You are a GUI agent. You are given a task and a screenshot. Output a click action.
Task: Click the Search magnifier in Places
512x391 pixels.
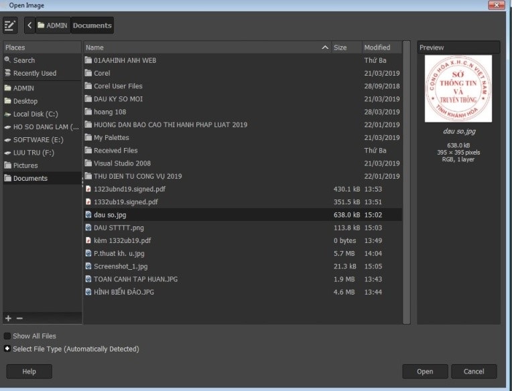(x=8, y=60)
